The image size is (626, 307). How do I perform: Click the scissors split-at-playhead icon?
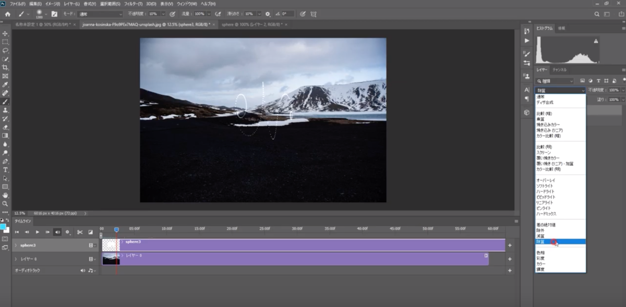pos(80,232)
